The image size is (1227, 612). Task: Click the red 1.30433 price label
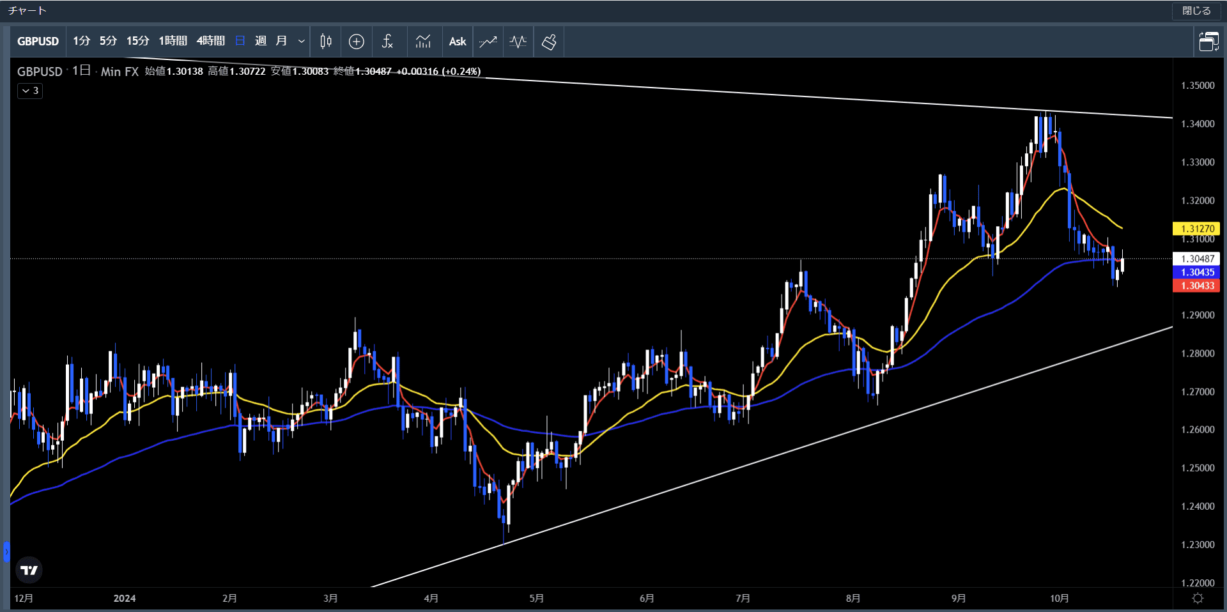coord(1196,286)
